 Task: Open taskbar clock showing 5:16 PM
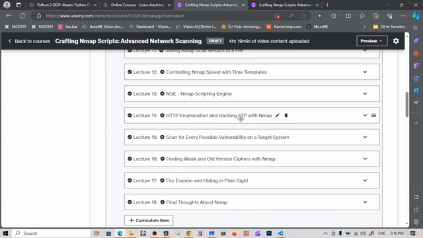point(397,233)
